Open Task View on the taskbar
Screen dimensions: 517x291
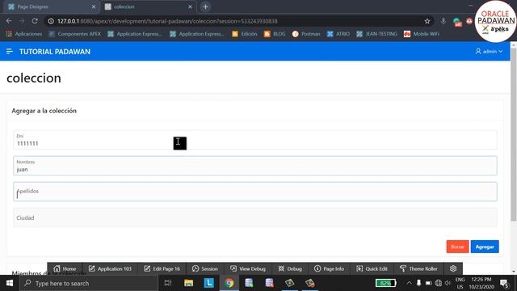(x=168, y=283)
